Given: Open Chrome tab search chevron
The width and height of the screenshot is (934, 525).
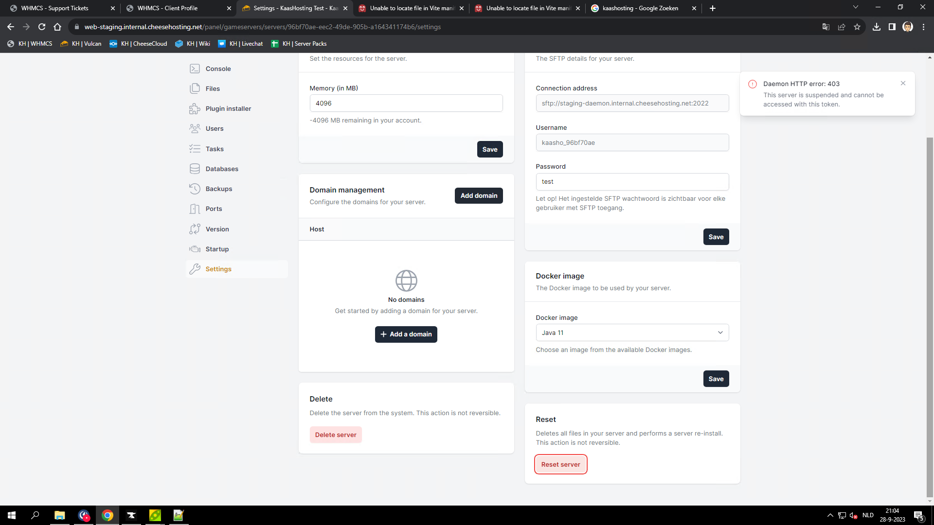Looking at the screenshot, I should point(855,7).
